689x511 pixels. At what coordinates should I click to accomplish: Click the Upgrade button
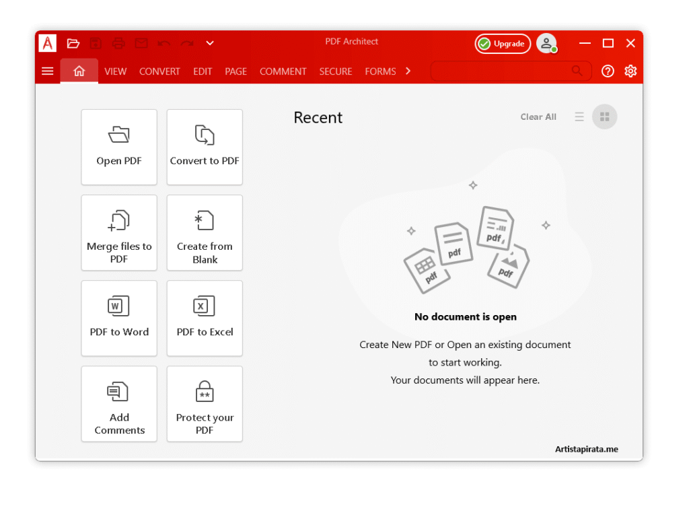pos(503,42)
